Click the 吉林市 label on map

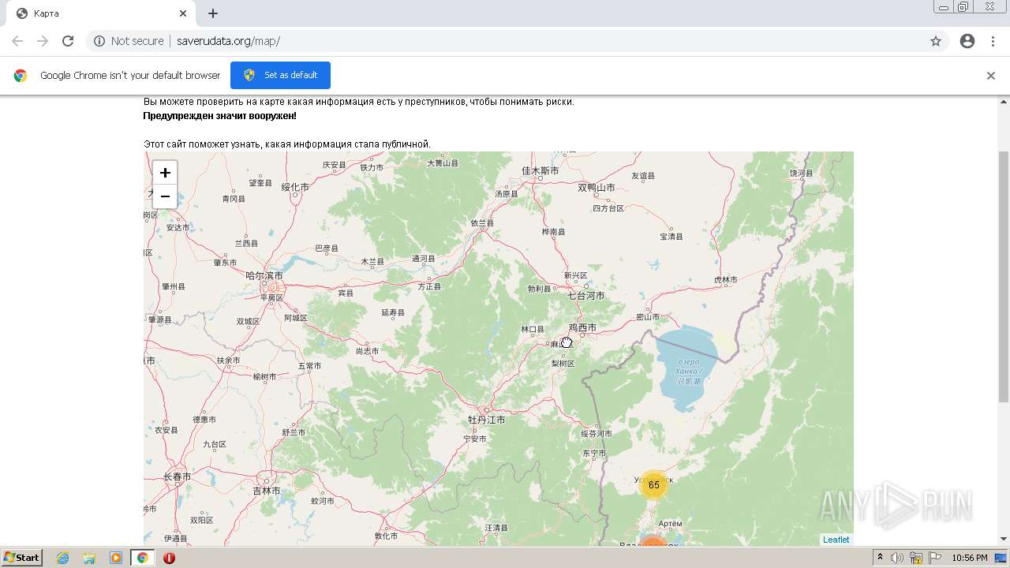pyautogui.click(x=267, y=490)
